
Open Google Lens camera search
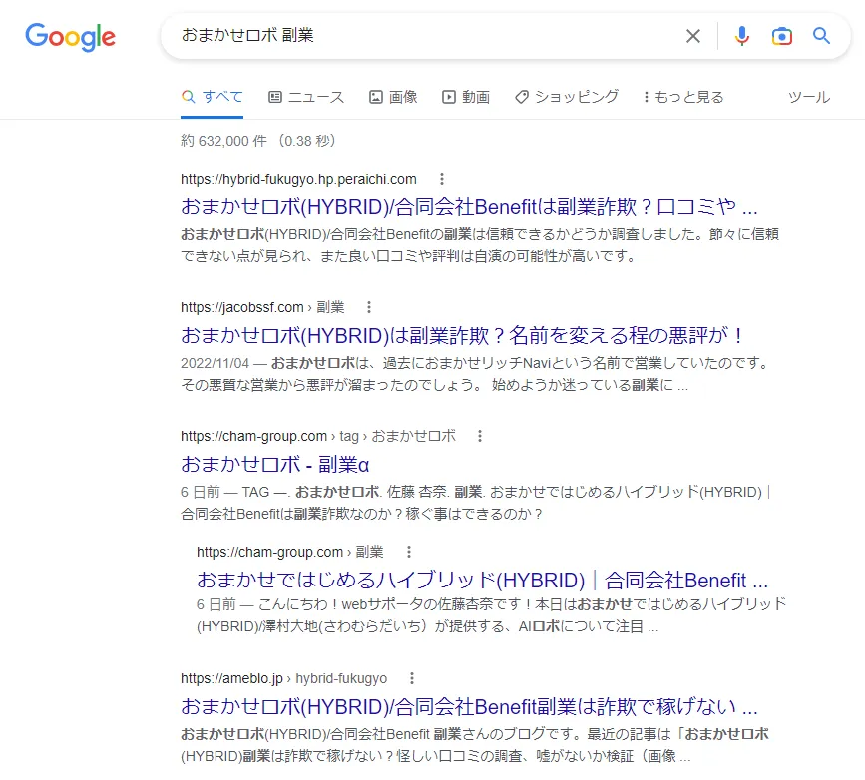coord(781,36)
